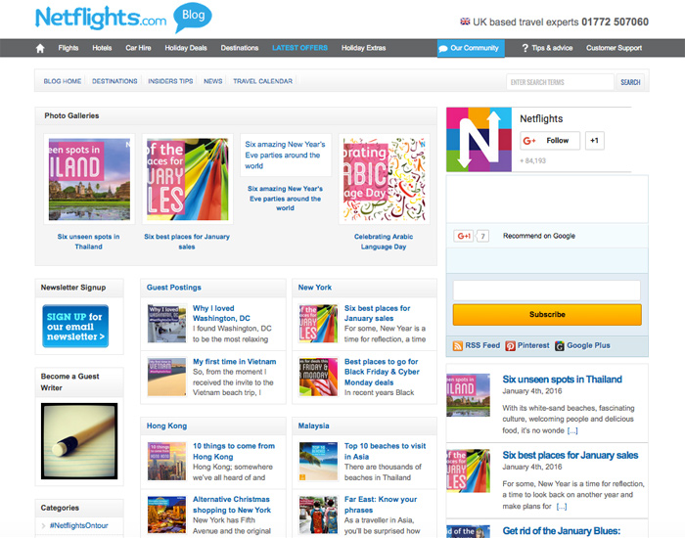Open the Blog speech bubble logo
Viewport: 685px width, 538px height.
click(x=193, y=17)
